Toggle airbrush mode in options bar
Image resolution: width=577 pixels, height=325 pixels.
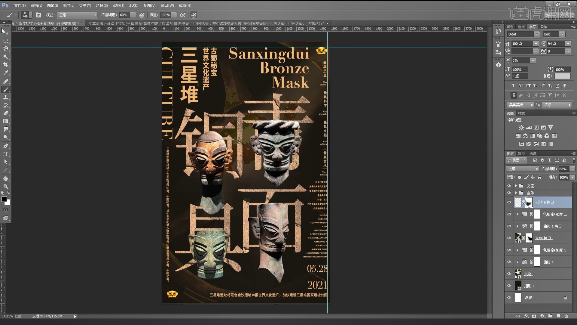(x=183, y=15)
